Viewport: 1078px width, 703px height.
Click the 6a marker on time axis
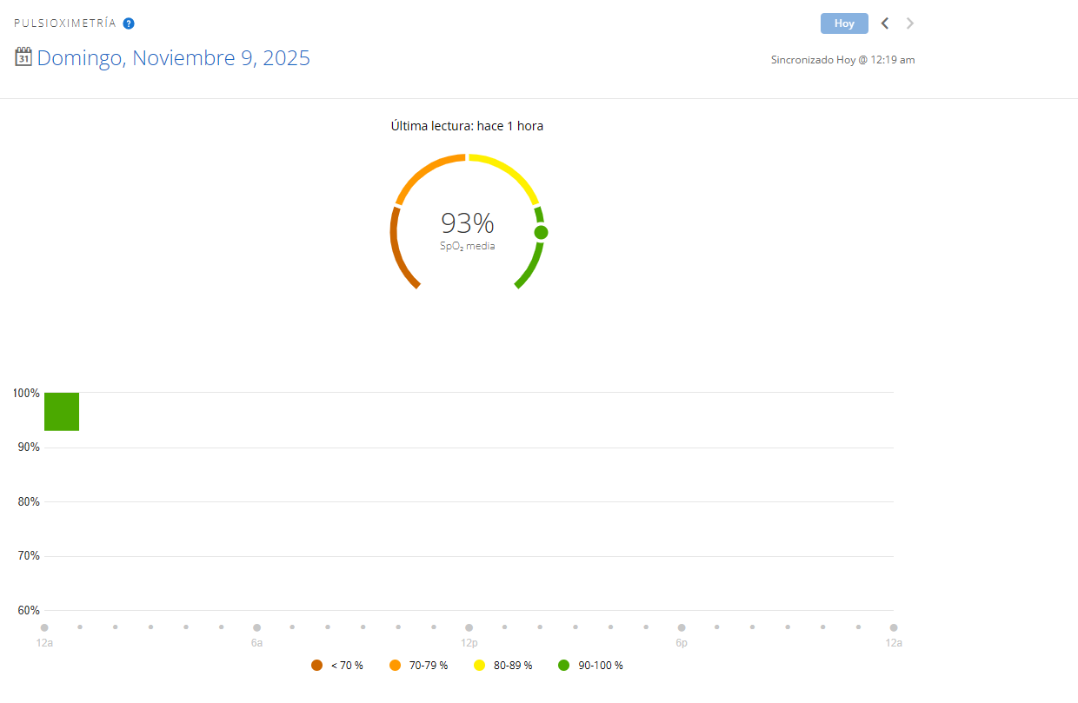tap(256, 627)
